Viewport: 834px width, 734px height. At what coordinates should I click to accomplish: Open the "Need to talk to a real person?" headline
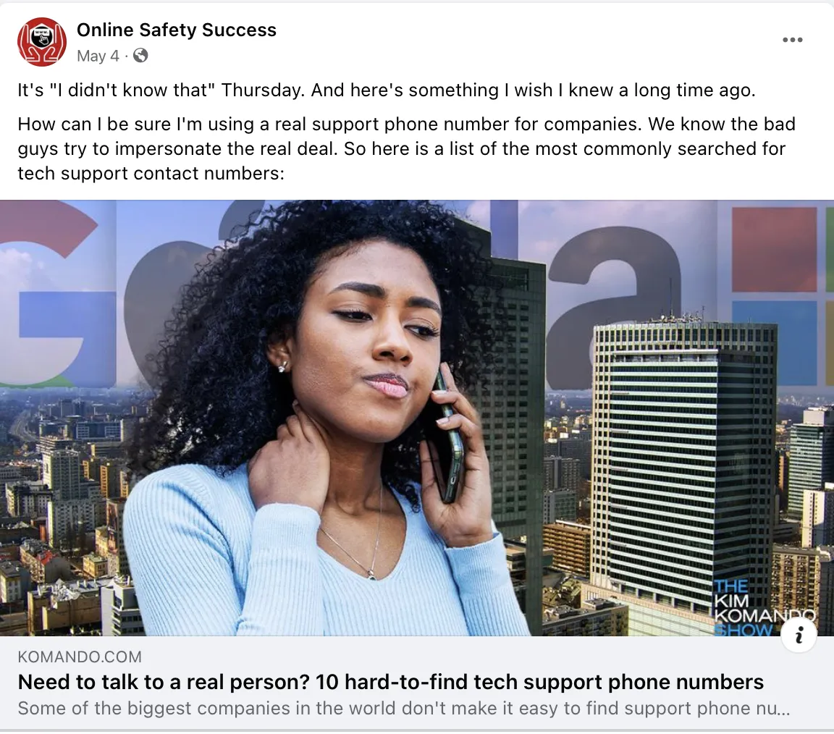click(391, 682)
